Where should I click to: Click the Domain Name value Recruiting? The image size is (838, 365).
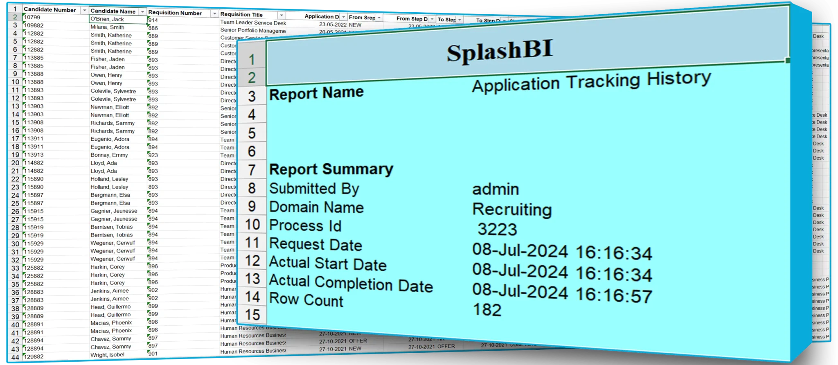coord(512,210)
